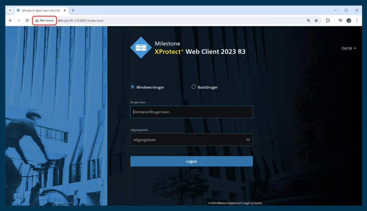This screenshot has width=367, height=211.
Task: Select the Basisbruger radio option
Action: click(194, 87)
